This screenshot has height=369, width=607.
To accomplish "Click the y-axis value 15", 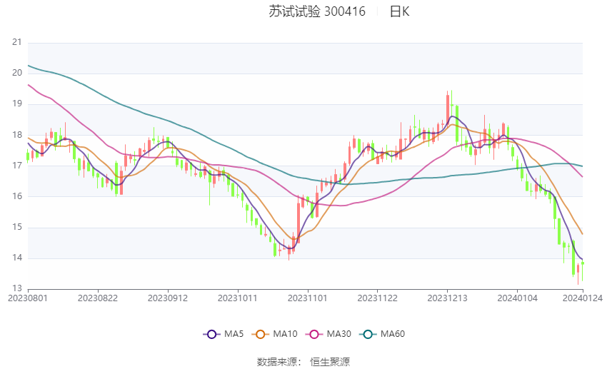I will 17,227.
